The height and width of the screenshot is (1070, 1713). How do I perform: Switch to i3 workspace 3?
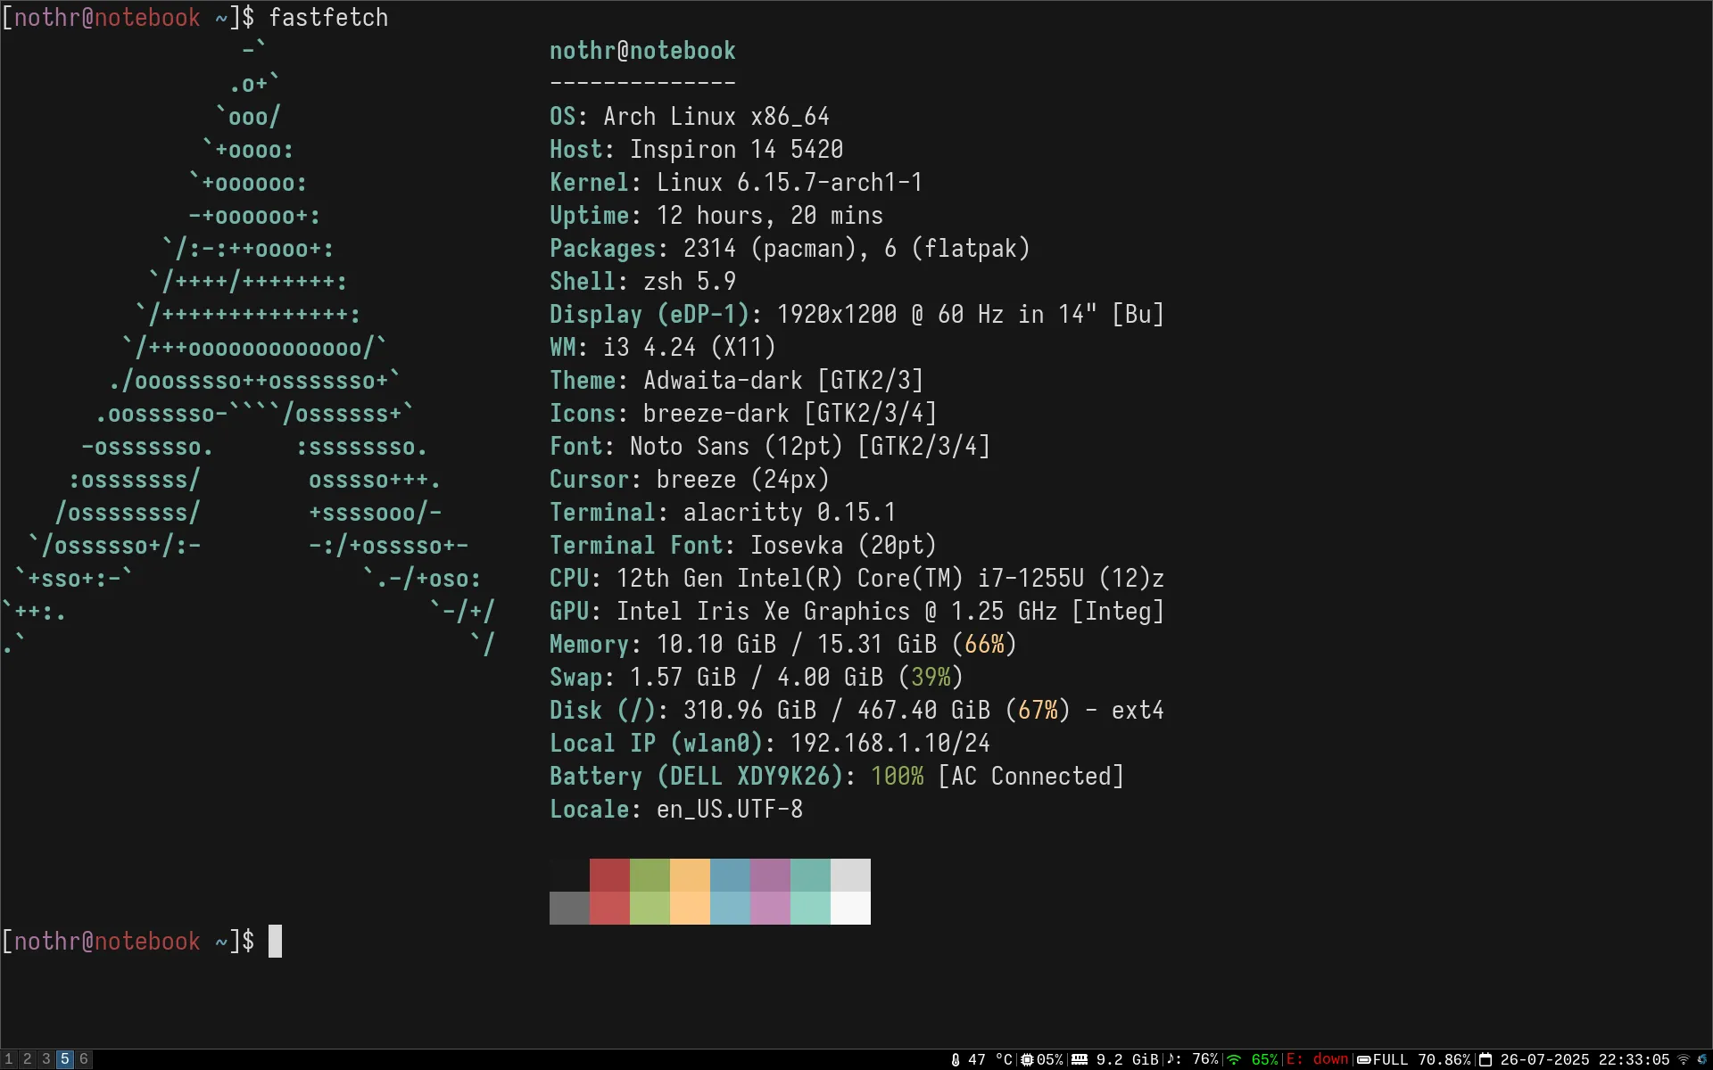[46, 1059]
